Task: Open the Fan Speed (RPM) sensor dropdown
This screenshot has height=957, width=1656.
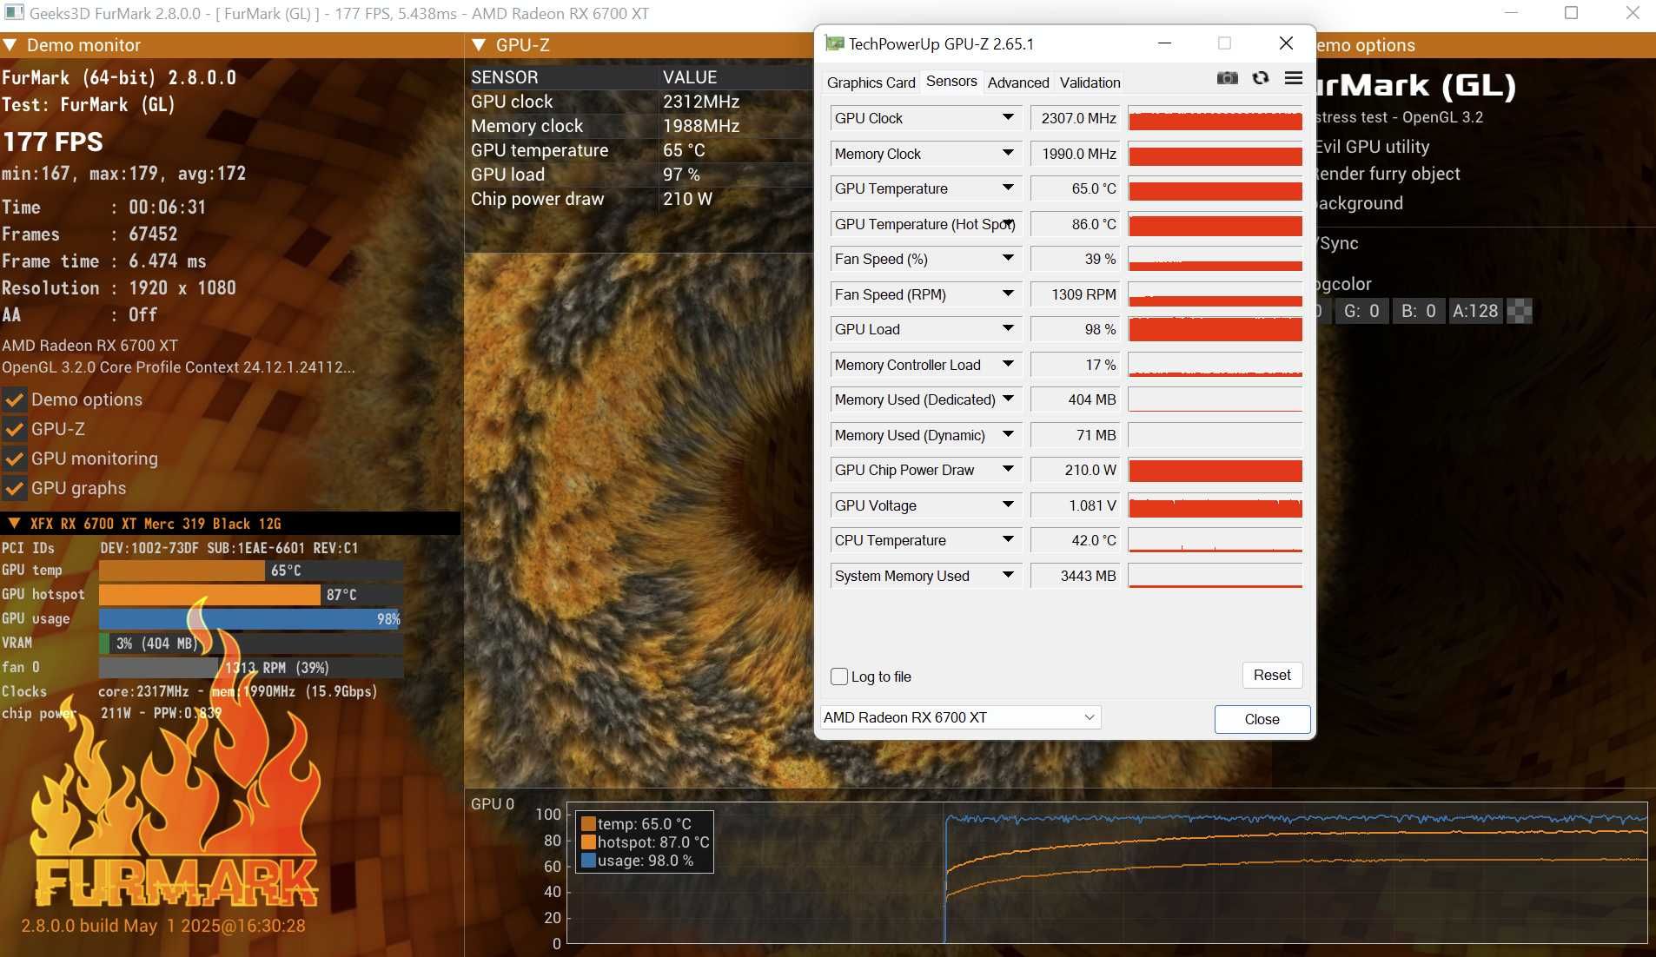Action: coord(1008,294)
